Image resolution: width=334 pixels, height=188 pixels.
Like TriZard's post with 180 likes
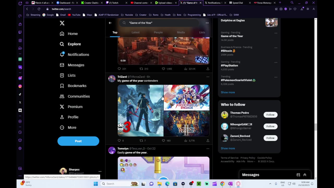point(166,140)
